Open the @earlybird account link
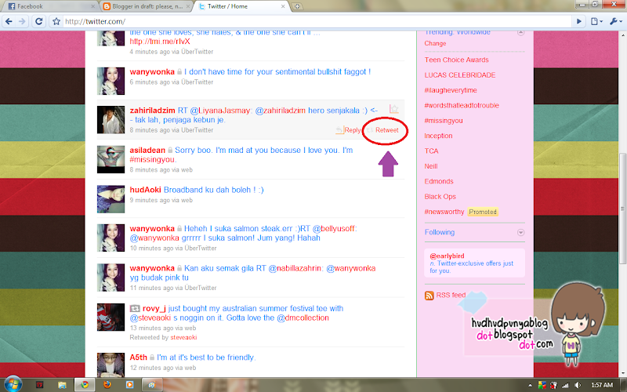Image resolution: width=627 pixels, height=392 pixels. point(447,256)
